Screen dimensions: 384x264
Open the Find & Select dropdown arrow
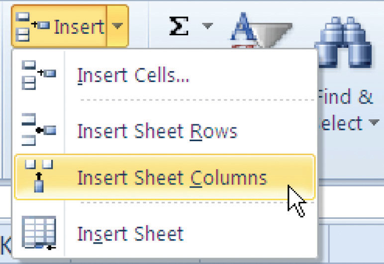pyautogui.click(x=374, y=122)
